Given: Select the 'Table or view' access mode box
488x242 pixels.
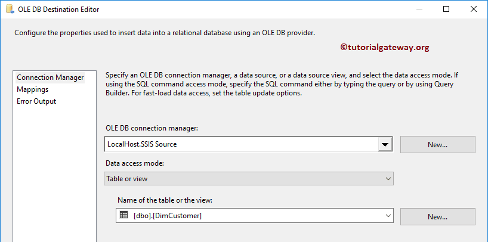Looking at the screenshot, I should 239,179.
